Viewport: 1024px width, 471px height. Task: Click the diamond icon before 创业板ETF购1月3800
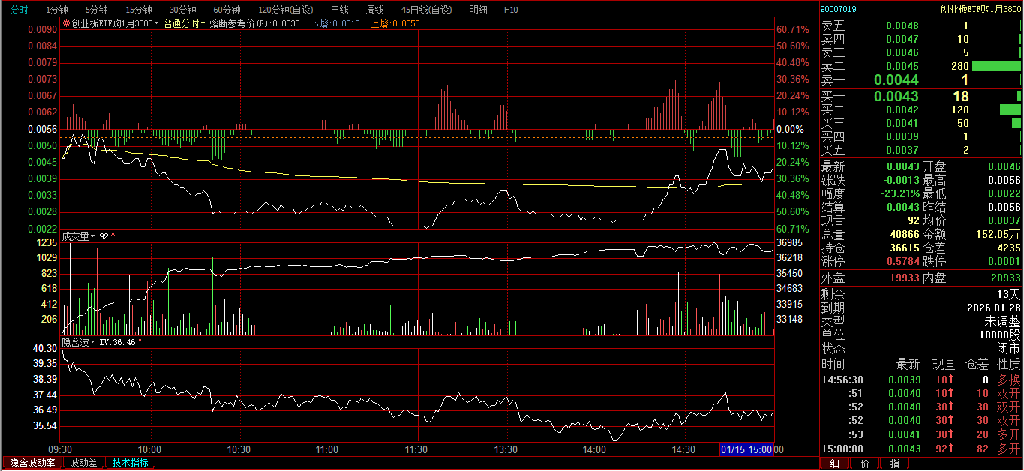(66, 23)
